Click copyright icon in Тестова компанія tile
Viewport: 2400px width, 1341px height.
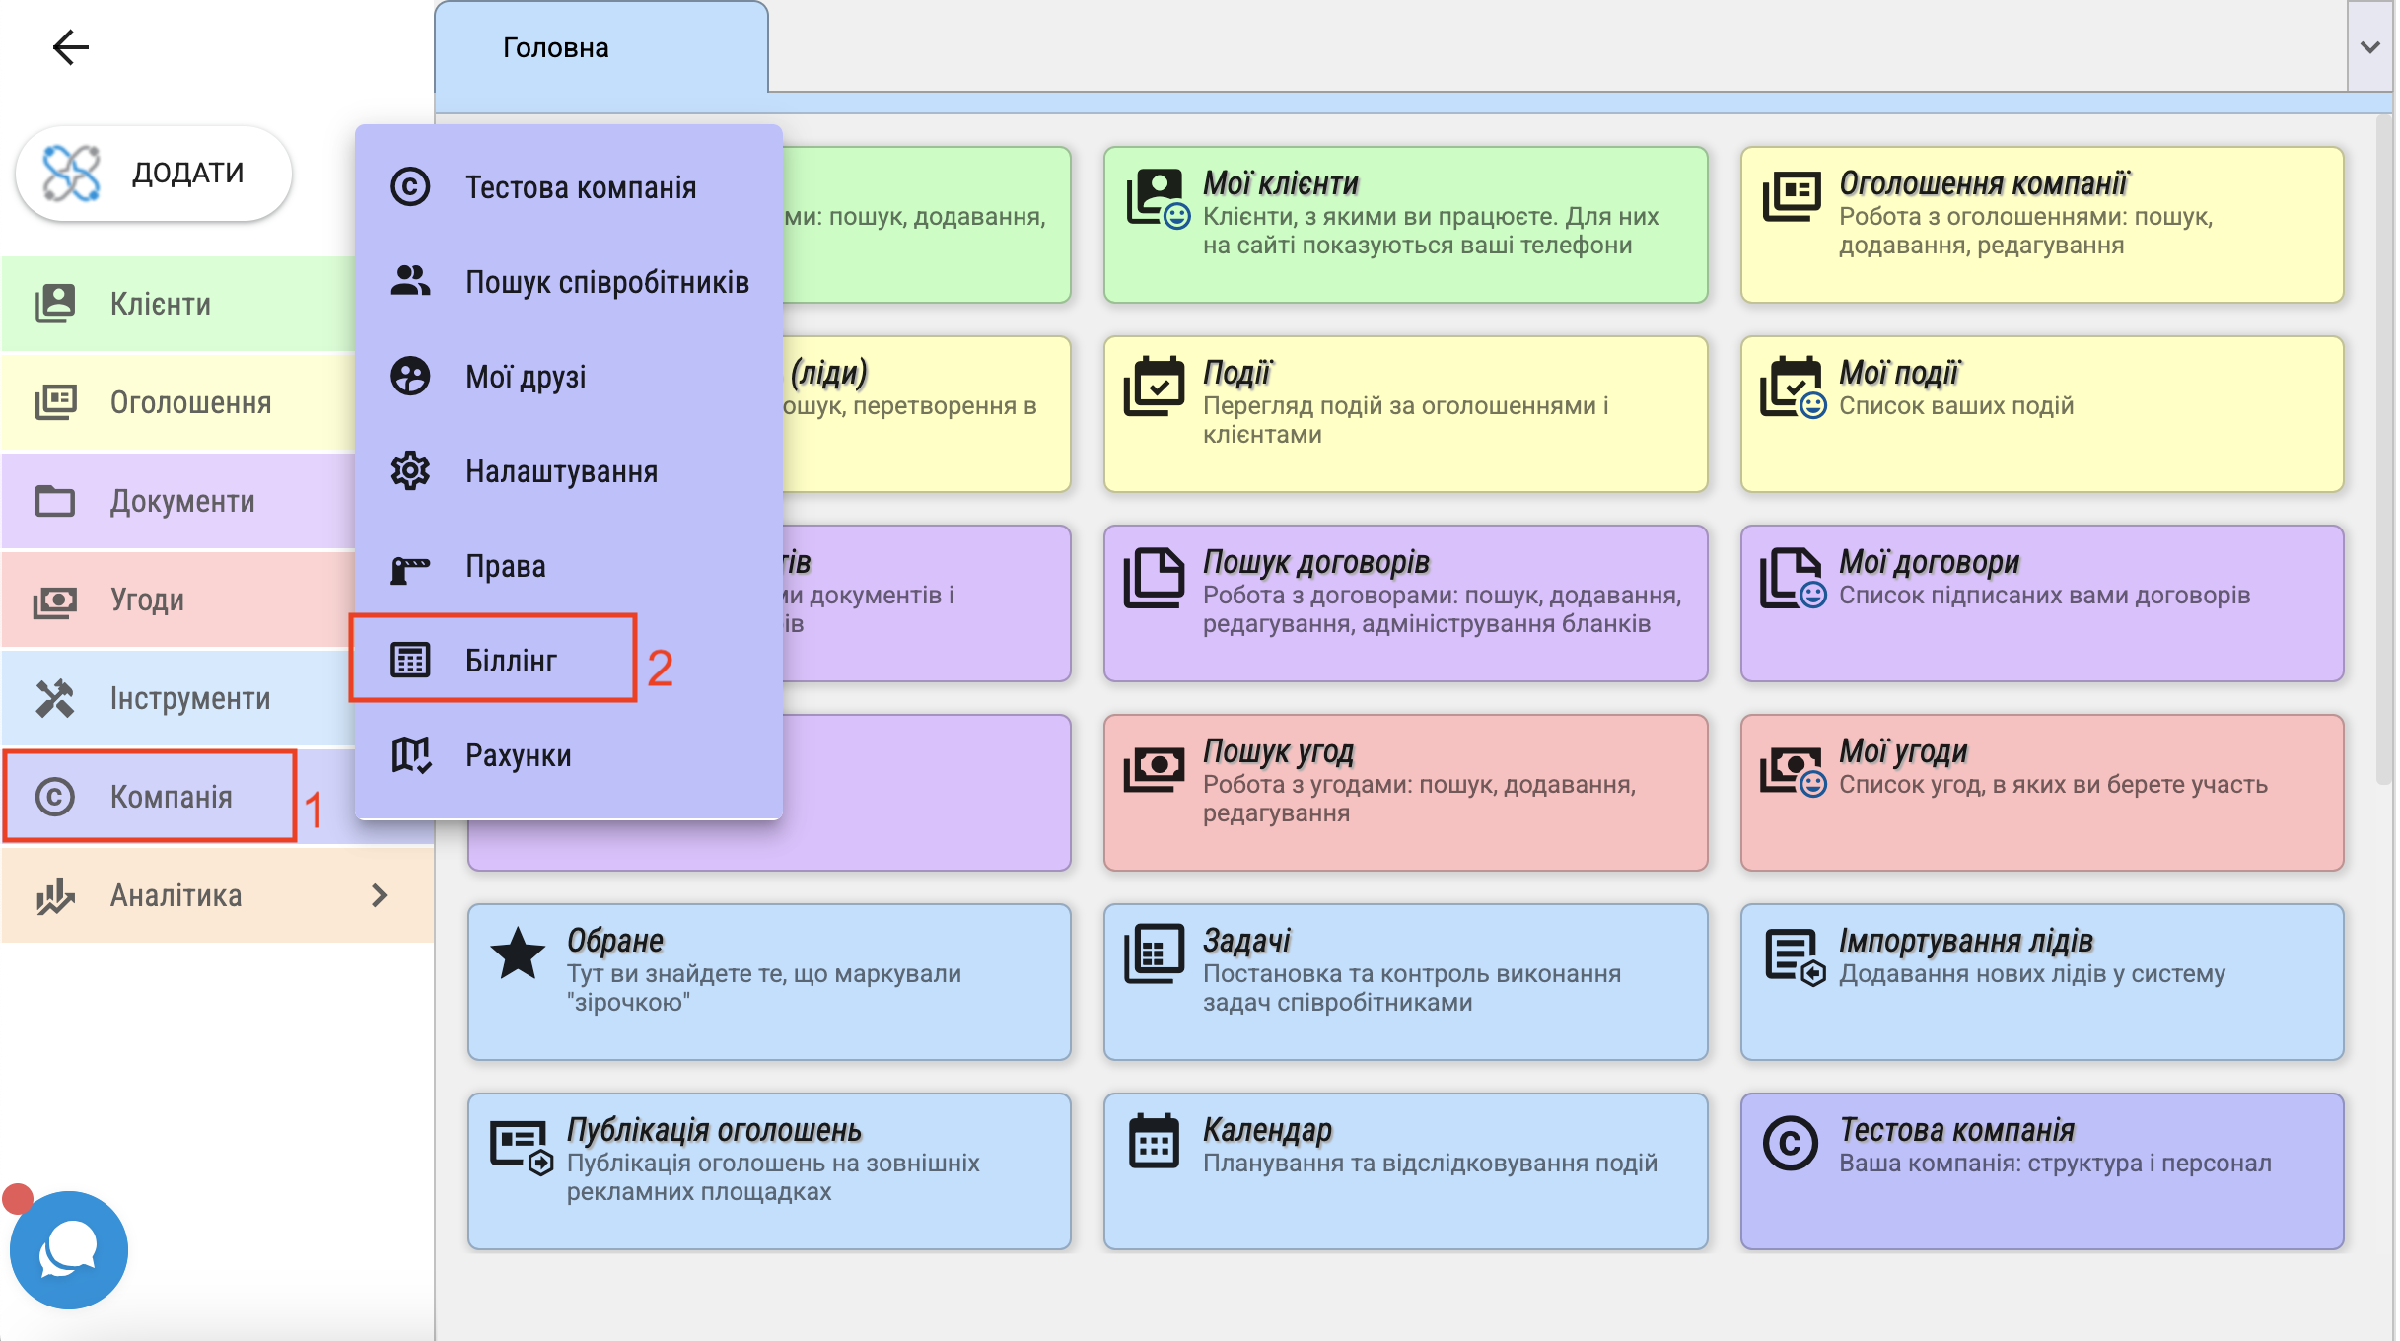click(1790, 1144)
